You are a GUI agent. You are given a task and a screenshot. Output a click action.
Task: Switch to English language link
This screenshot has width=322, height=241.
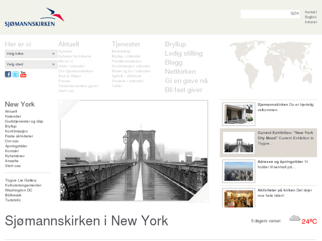point(310,17)
